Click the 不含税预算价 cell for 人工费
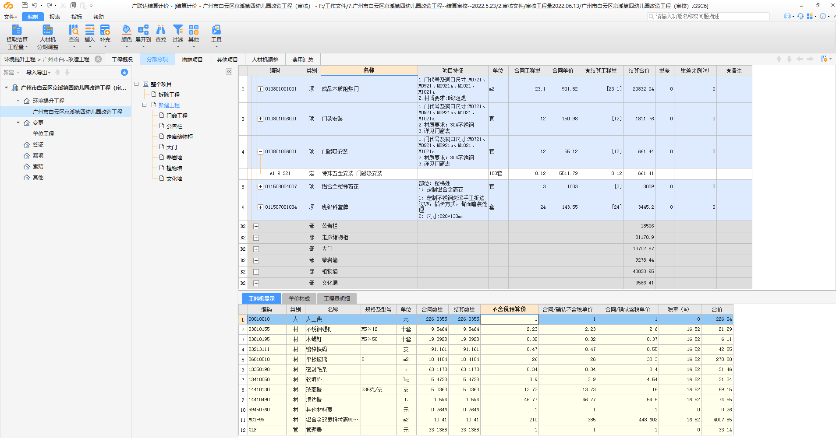 tap(510, 319)
